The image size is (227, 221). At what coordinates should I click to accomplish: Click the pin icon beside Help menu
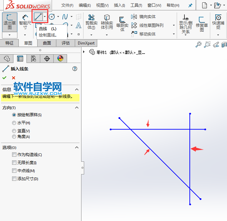(x=190, y=6)
